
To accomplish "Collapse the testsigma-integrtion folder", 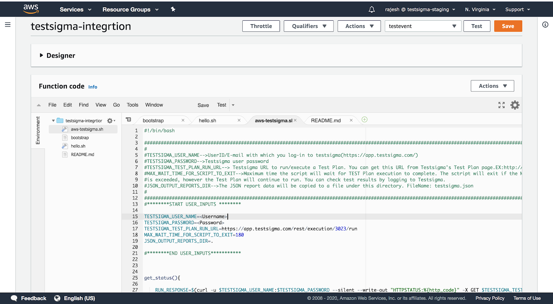I will pyautogui.click(x=53, y=121).
